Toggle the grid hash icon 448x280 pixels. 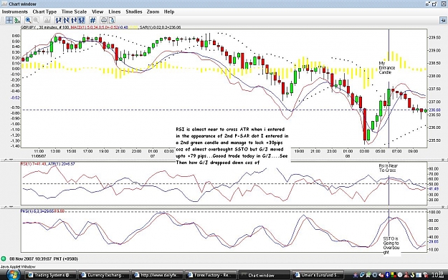[x=92, y=20]
